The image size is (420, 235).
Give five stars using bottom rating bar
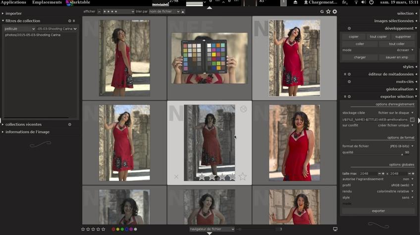[x=104, y=229]
